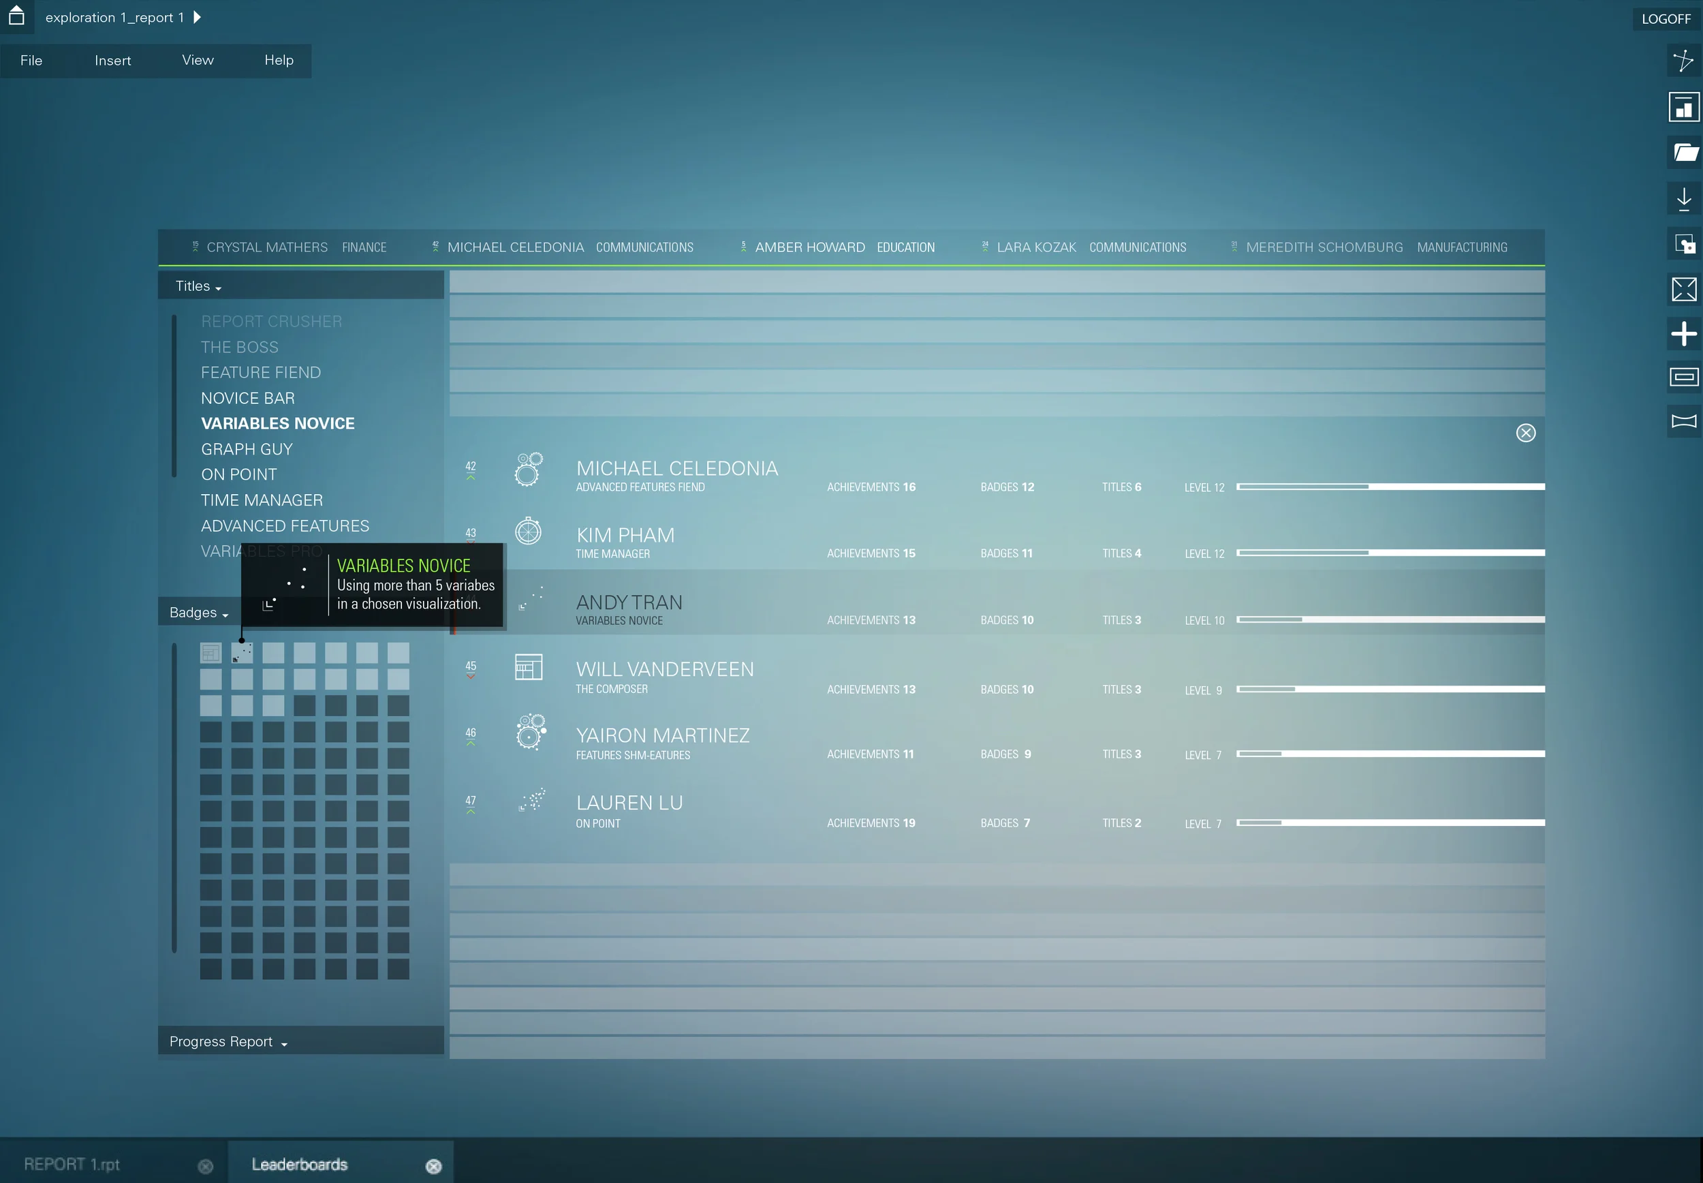Open the View menu
This screenshot has width=1703, height=1183.
coord(198,60)
